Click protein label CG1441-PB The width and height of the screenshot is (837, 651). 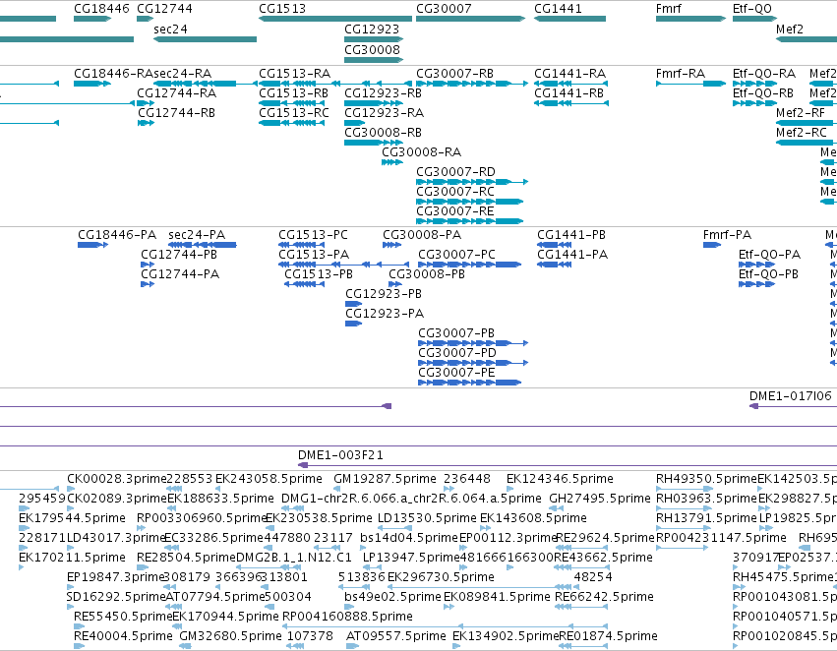click(x=571, y=235)
